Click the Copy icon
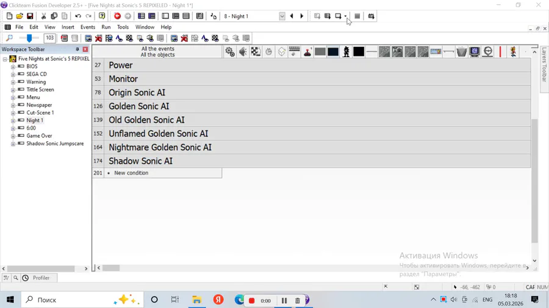The width and height of the screenshot is (549, 308). [54, 16]
